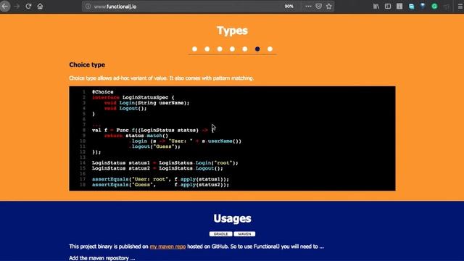Open the browser hamburger menu
Viewport: 464px width, 261px height.
pos(460,7)
